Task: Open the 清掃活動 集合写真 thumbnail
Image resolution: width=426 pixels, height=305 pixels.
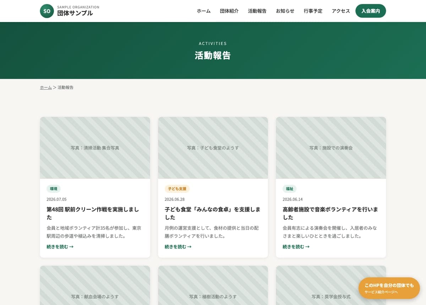Action: pos(95,148)
